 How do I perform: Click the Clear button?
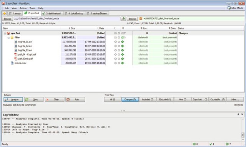pyautogui.click(x=55, y=99)
